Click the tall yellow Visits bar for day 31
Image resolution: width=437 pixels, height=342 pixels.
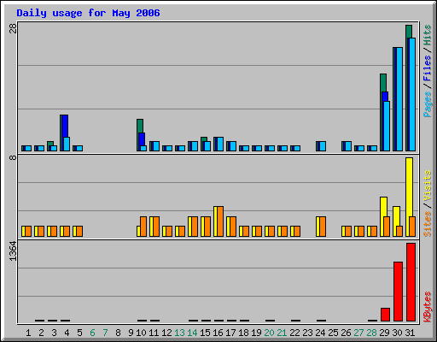[x=410, y=197]
